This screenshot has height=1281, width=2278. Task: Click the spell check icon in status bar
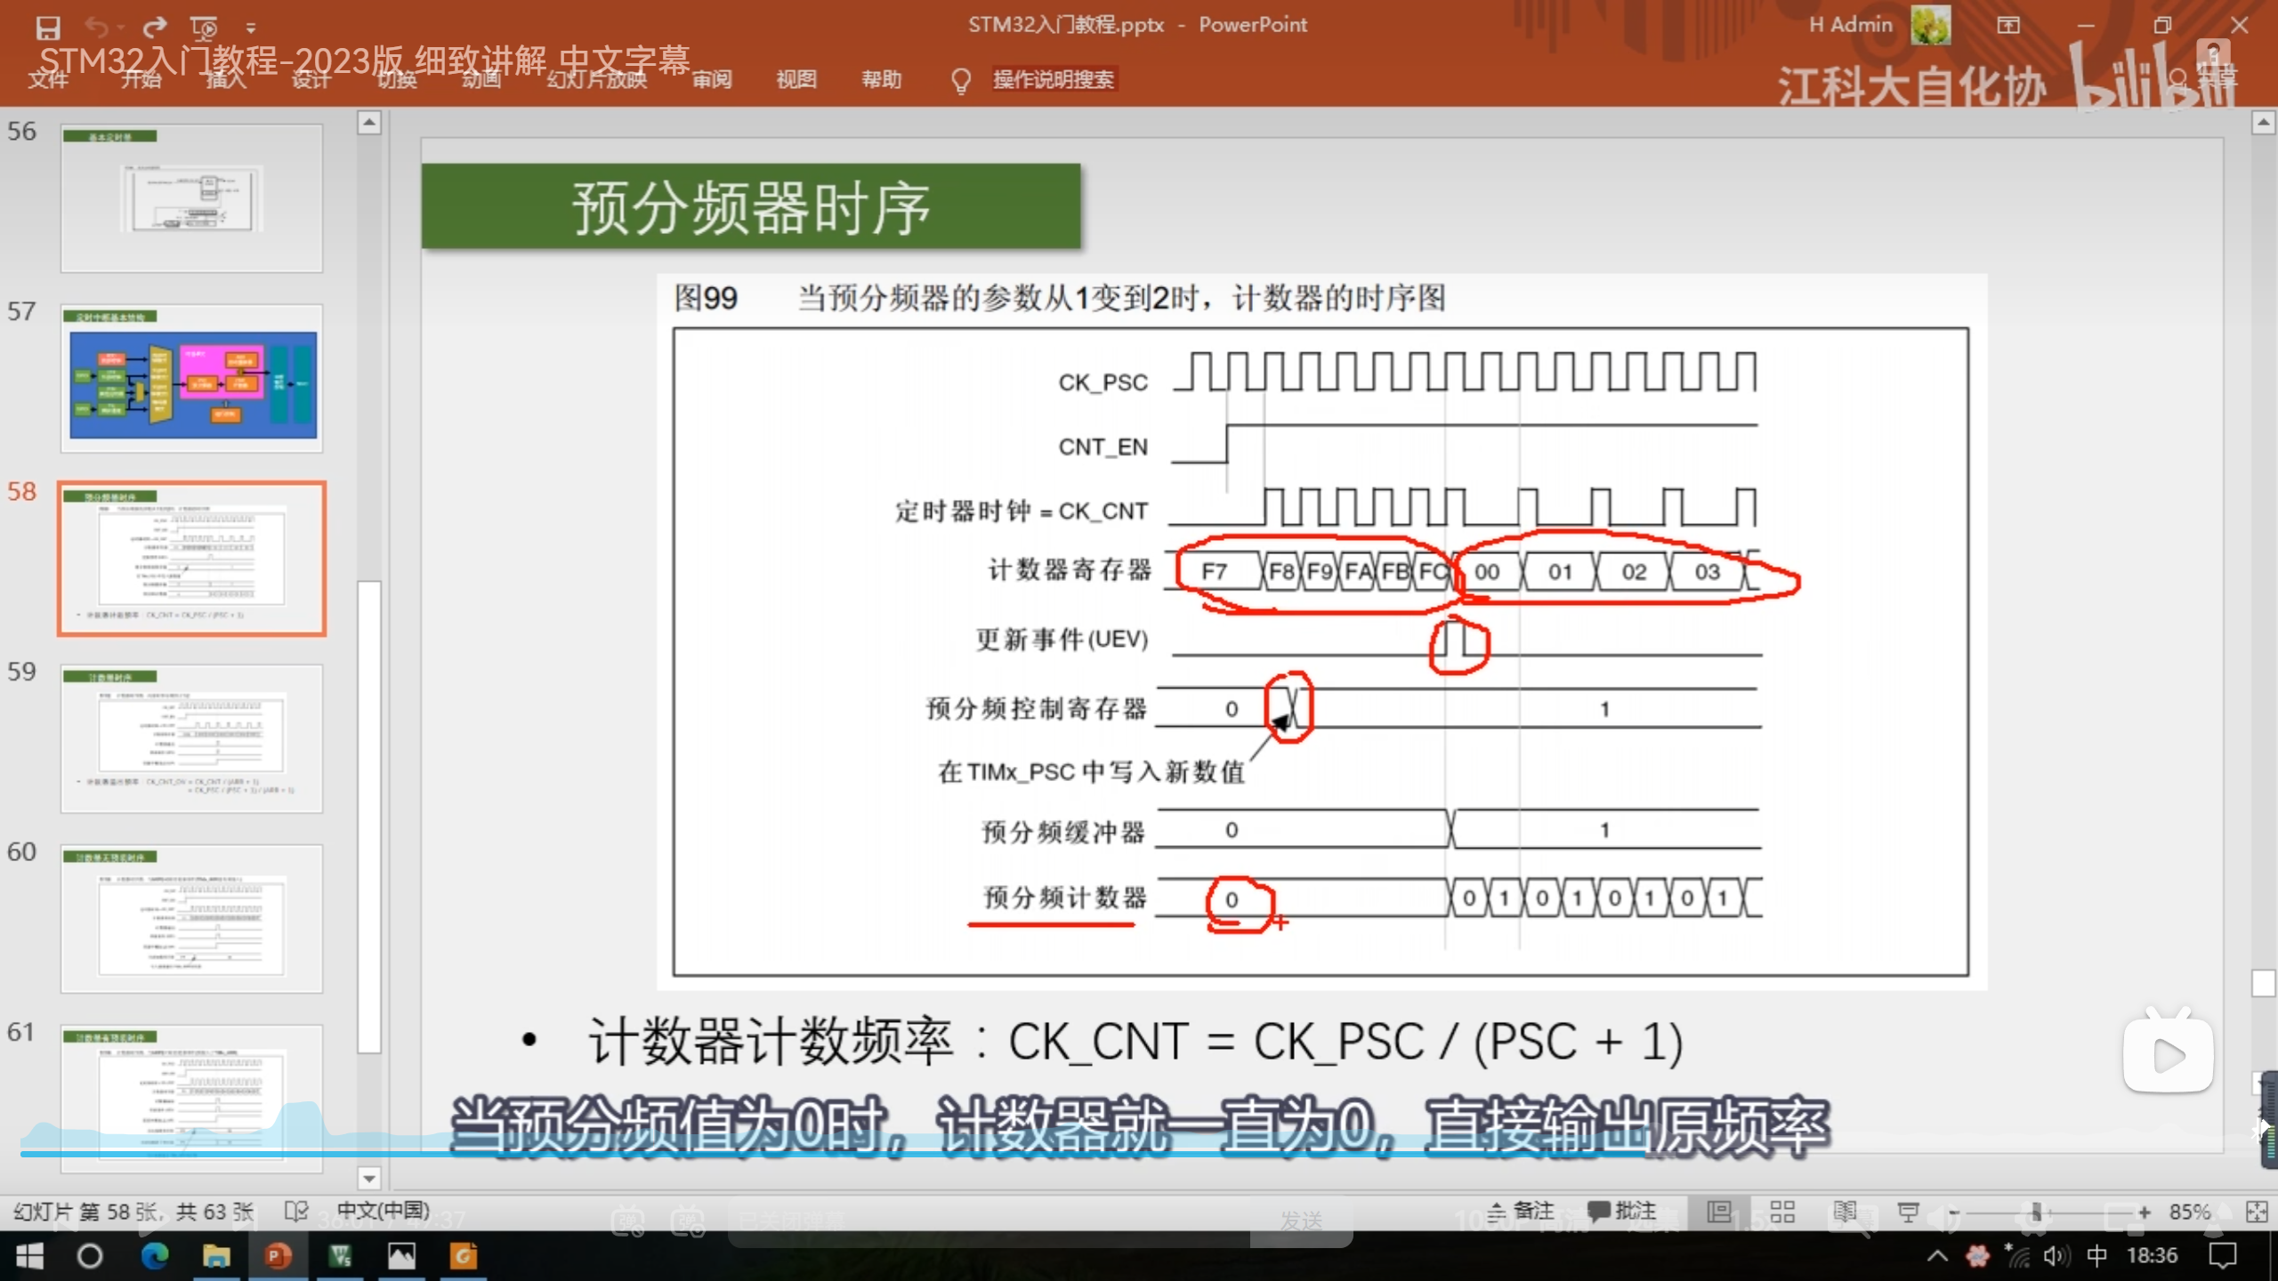pos(295,1212)
